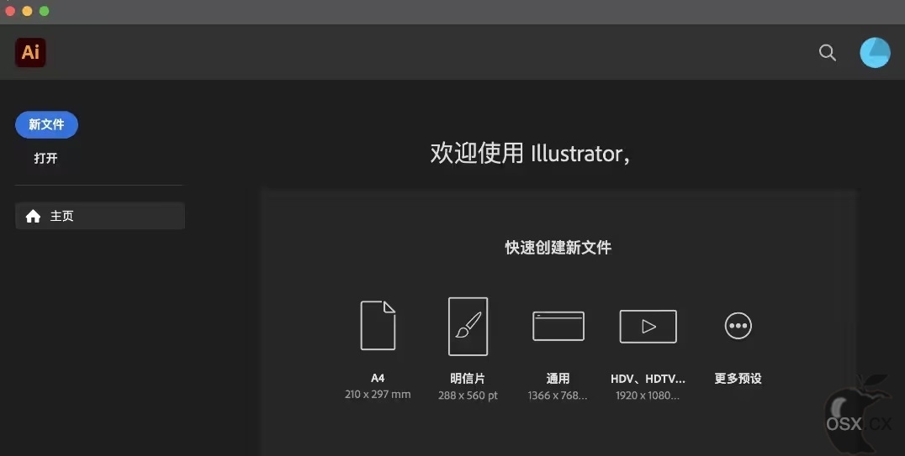
Task: Open the blue user profile avatar
Action: click(875, 52)
